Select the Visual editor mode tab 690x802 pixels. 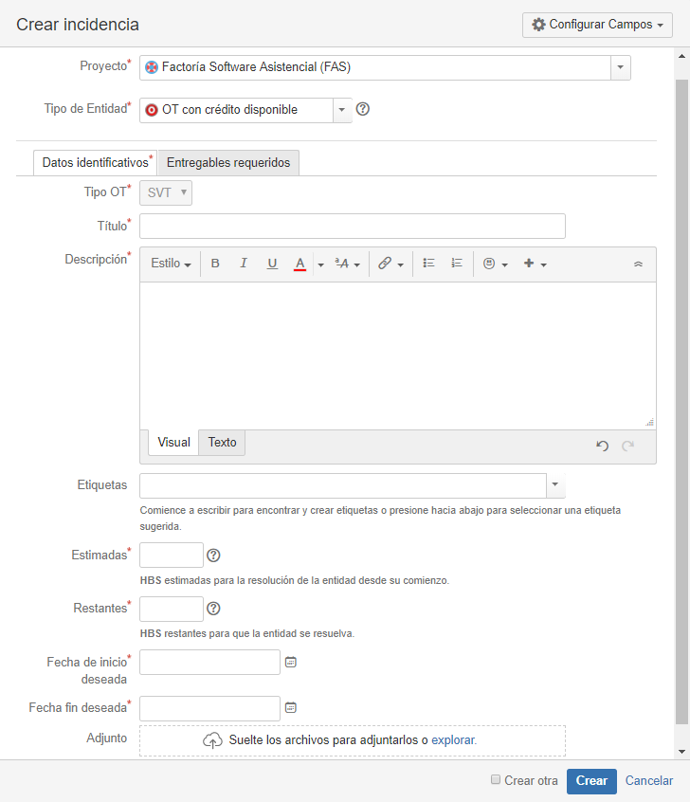[173, 443]
